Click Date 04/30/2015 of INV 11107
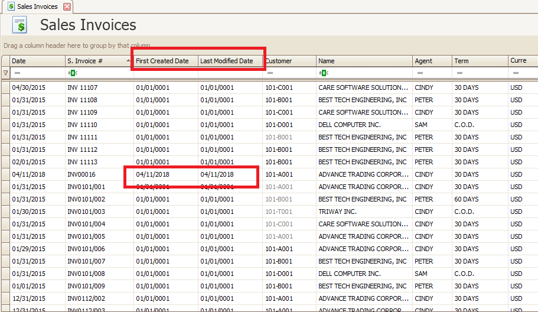This screenshot has width=538, height=312. click(37, 87)
